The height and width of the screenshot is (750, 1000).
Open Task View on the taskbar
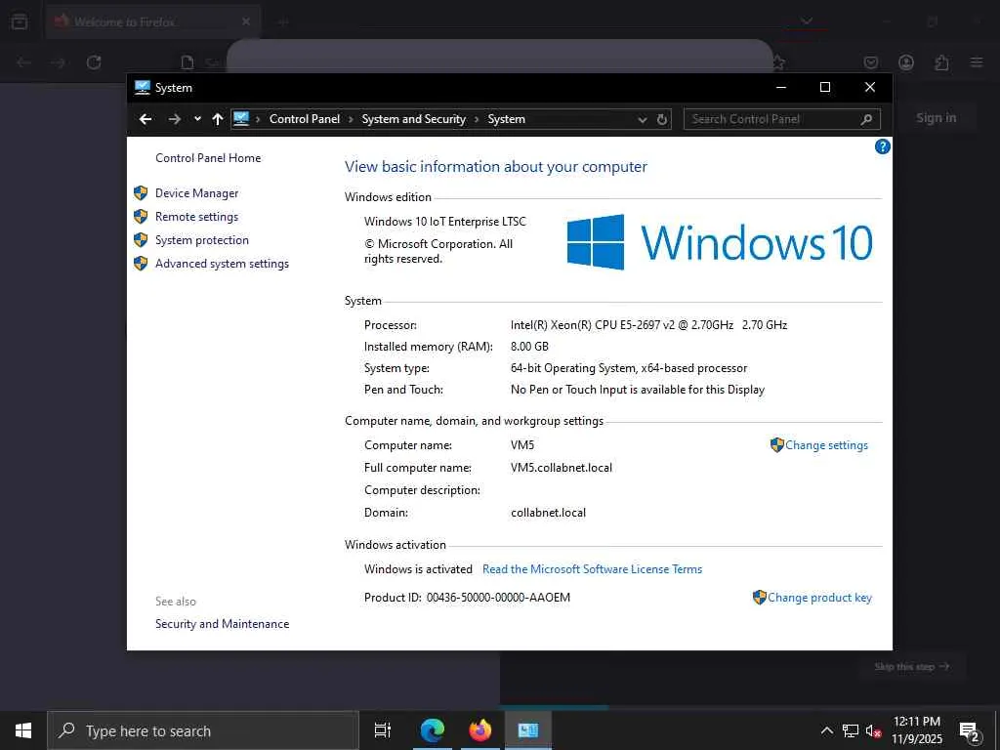pos(383,730)
